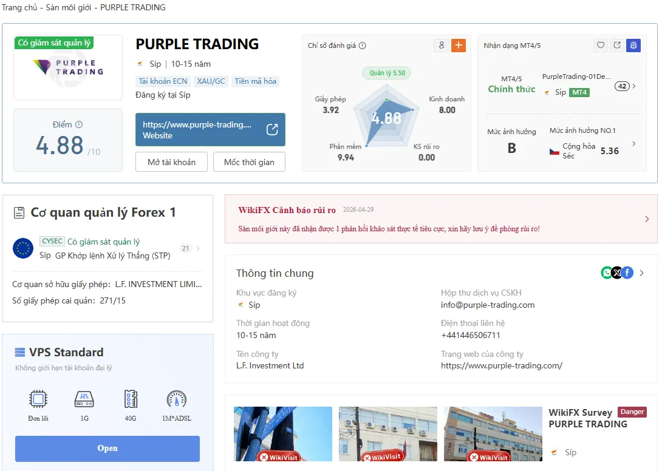Toggle the heart favorite icon
Image resolution: width=662 pixels, height=471 pixels.
601,45
